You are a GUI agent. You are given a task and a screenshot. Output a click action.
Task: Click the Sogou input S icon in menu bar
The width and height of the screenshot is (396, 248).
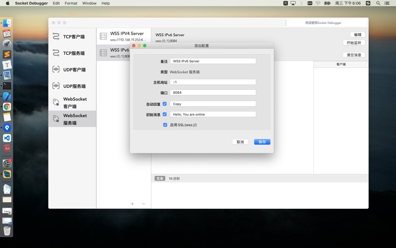point(368,3)
